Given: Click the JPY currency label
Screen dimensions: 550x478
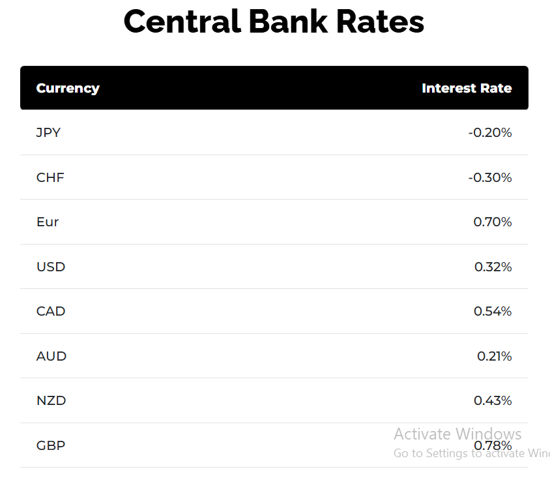Looking at the screenshot, I should click(x=48, y=132).
